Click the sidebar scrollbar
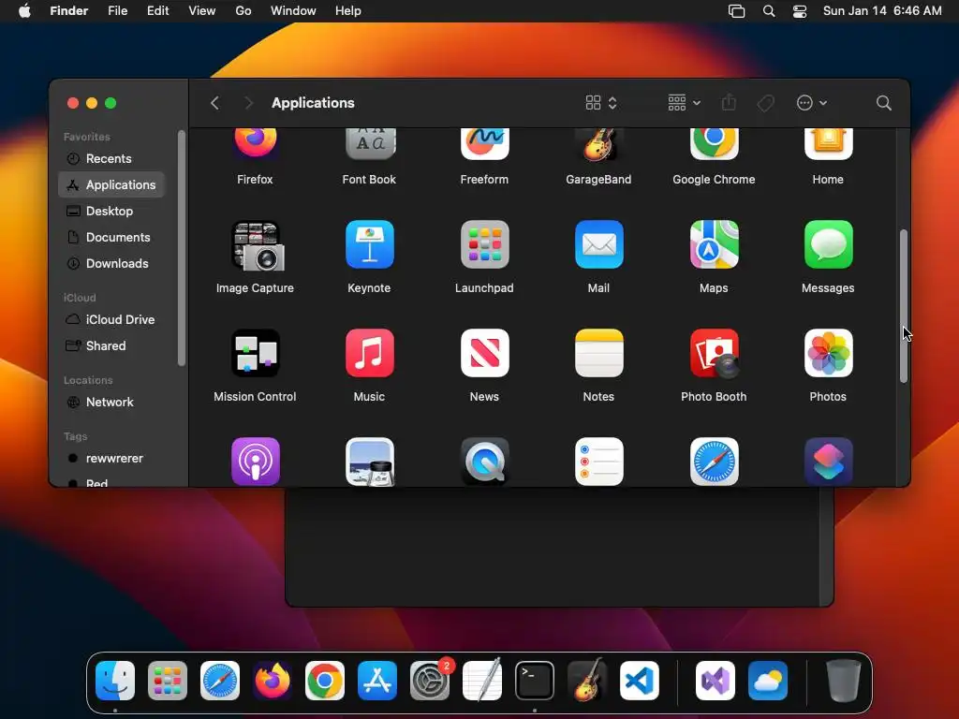This screenshot has height=719, width=959. tap(181, 248)
